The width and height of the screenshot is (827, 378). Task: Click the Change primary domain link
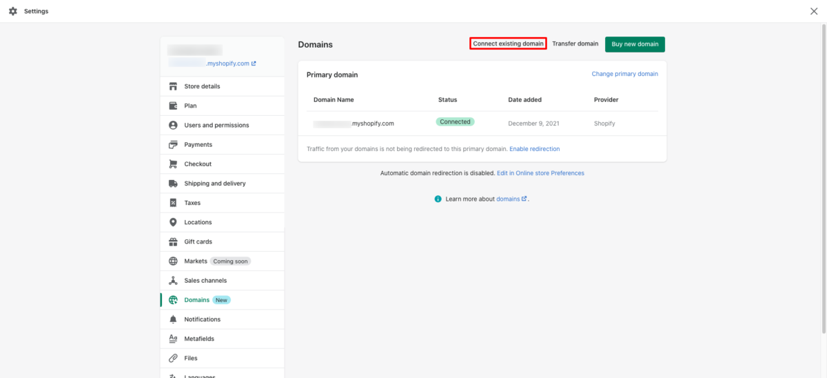coord(624,74)
